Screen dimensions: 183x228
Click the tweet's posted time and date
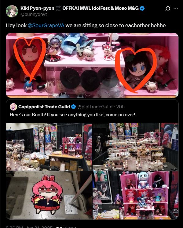29,227
